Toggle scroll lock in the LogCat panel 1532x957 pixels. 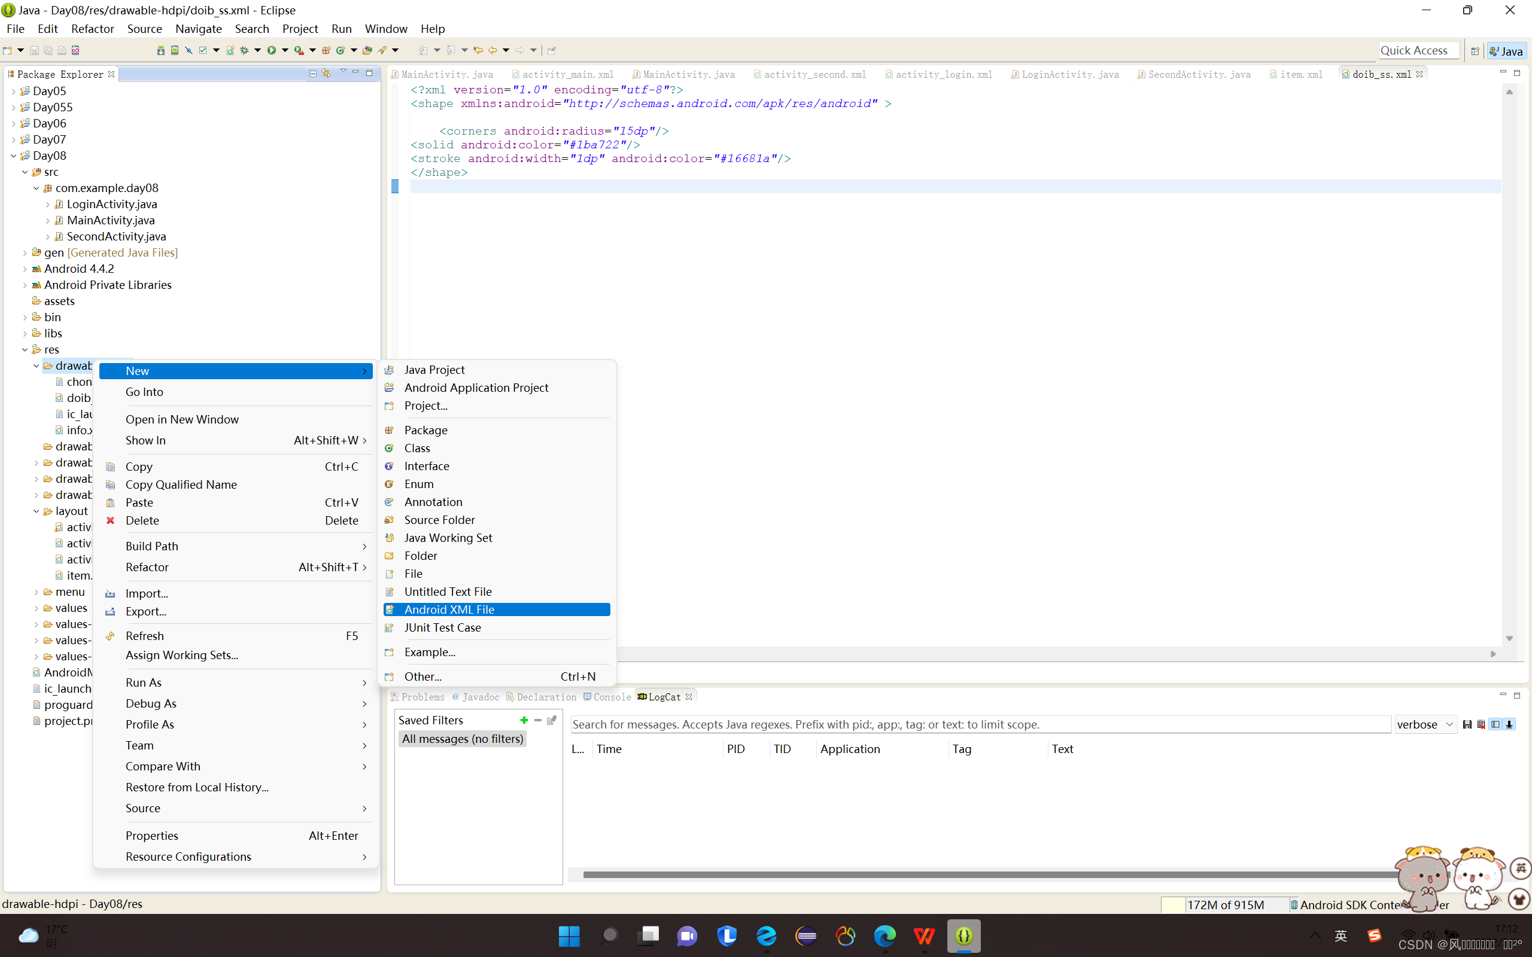[1510, 724]
